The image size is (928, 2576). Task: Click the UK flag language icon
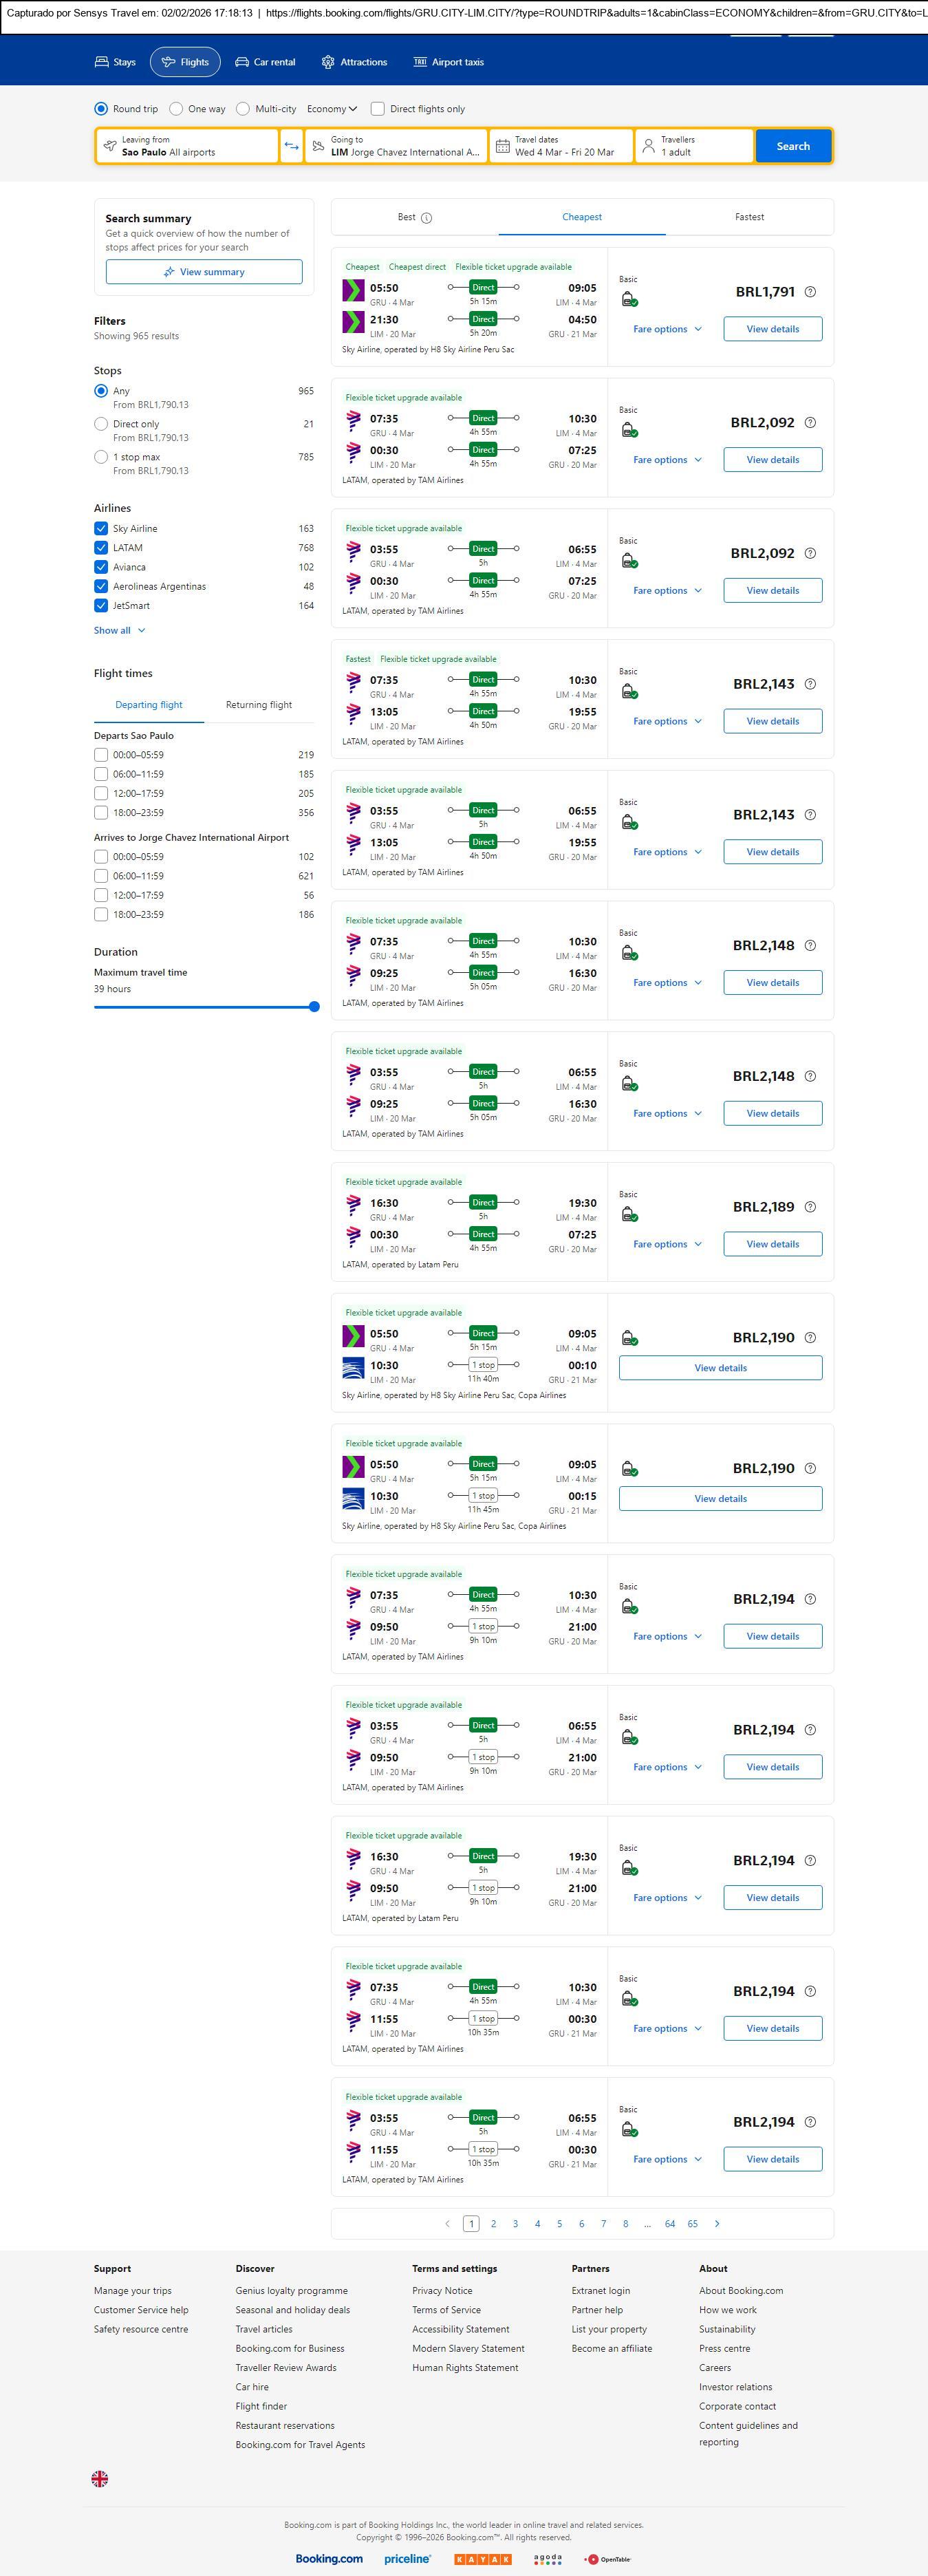coord(100,2478)
